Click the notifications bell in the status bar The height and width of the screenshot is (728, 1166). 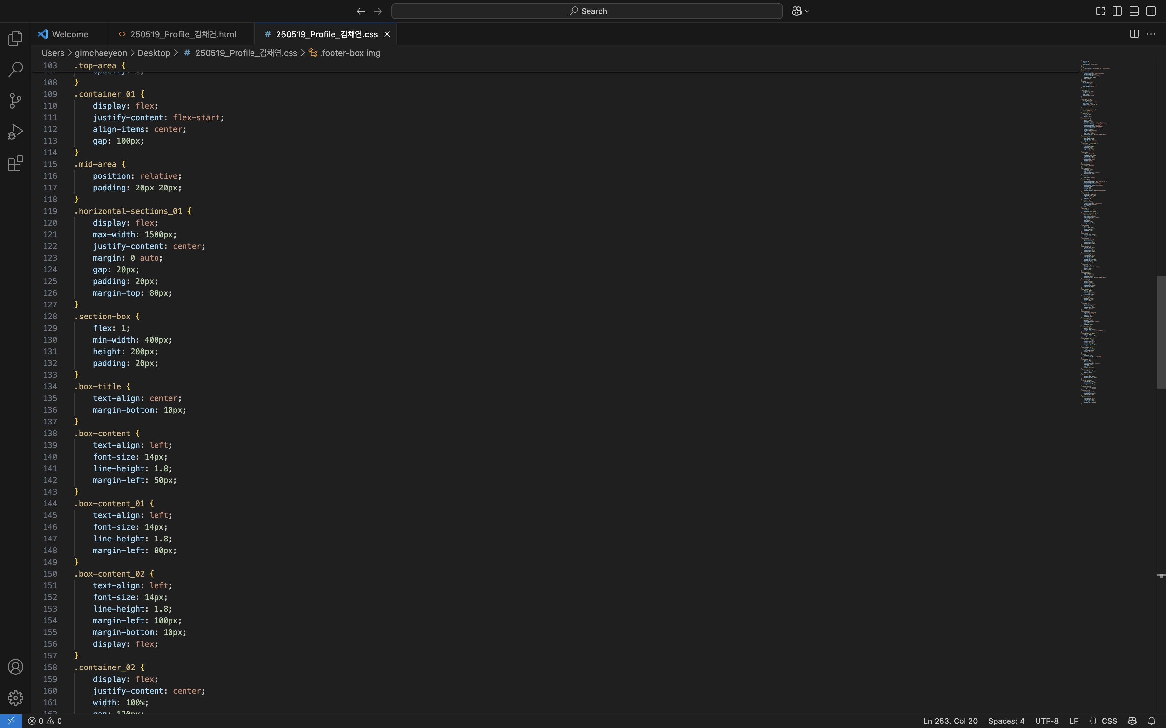click(x=1152, y=721)
